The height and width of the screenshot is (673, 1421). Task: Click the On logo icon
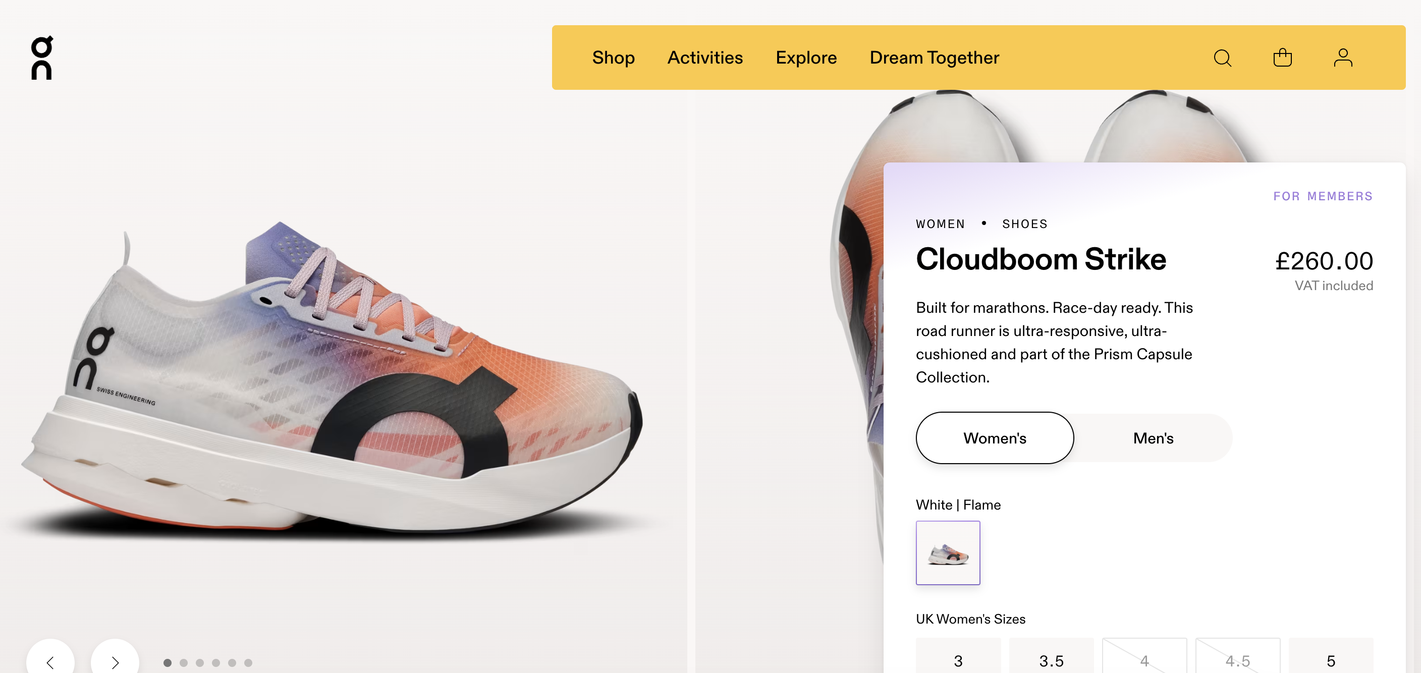[42, 58]
